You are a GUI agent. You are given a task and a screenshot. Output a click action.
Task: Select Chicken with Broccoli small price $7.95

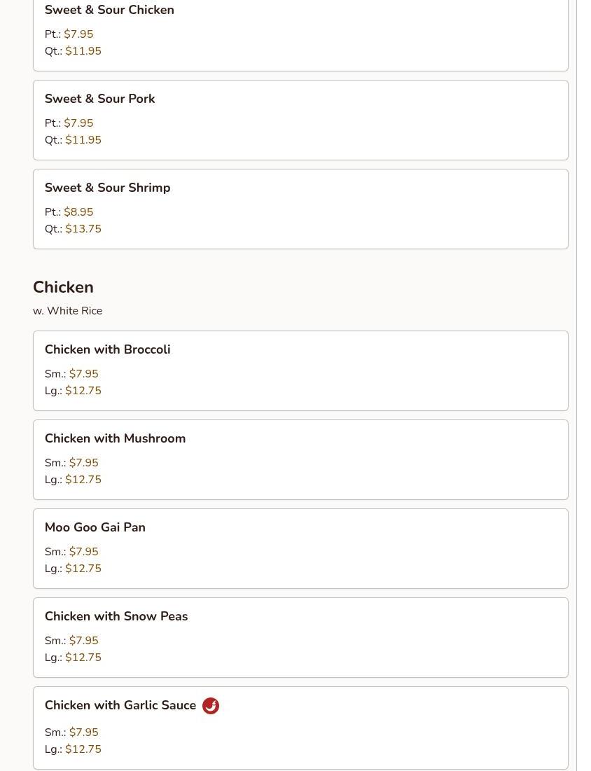83,374
